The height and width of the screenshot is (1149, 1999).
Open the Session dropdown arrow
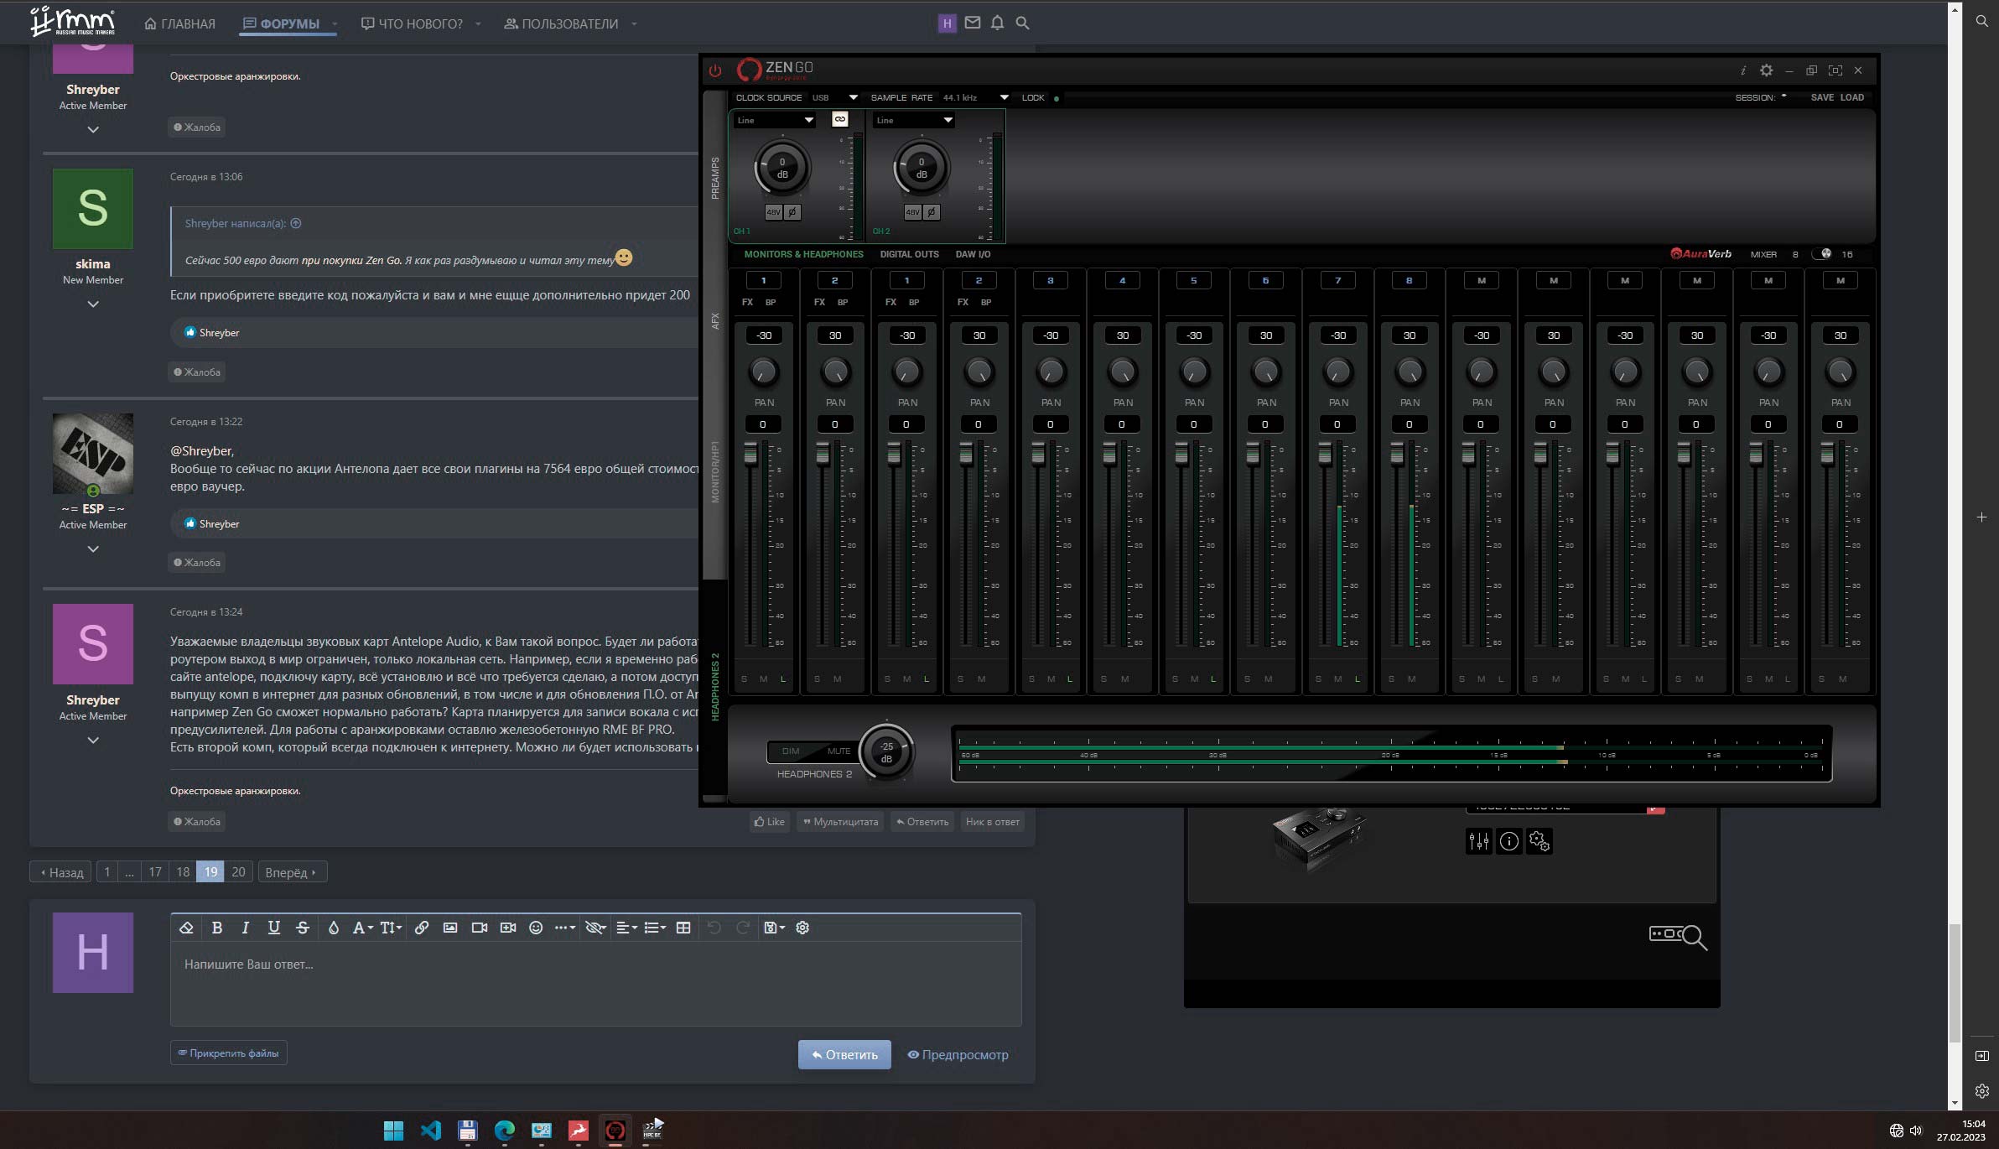coord(1784,96)
